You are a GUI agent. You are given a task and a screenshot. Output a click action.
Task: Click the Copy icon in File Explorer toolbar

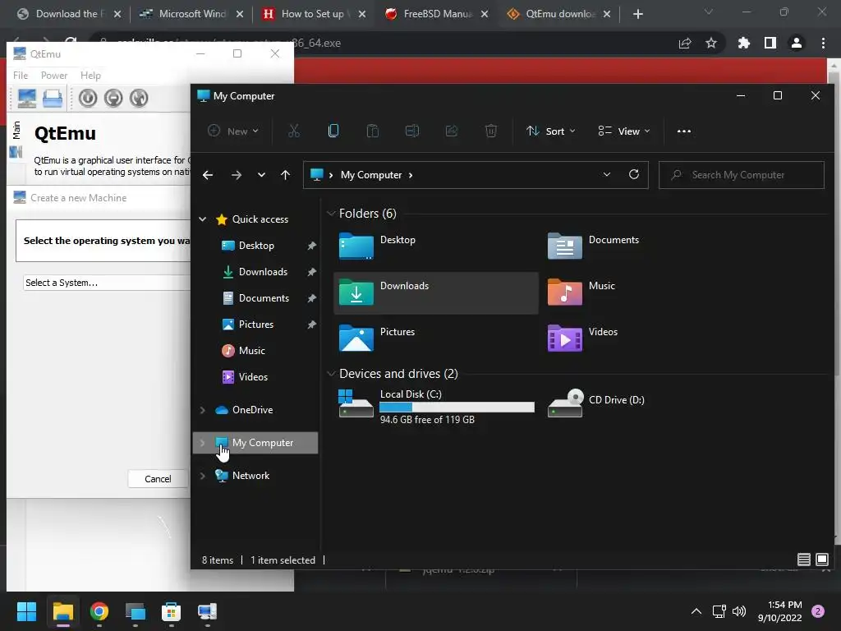tap(333, 131)
